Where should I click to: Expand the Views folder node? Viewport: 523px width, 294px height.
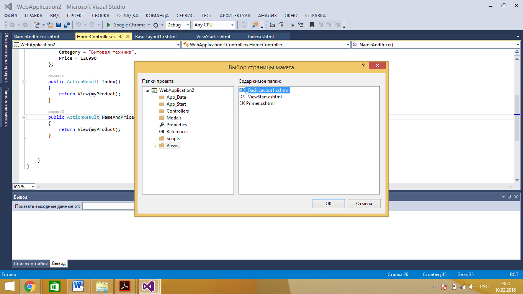tap(155, 146)
